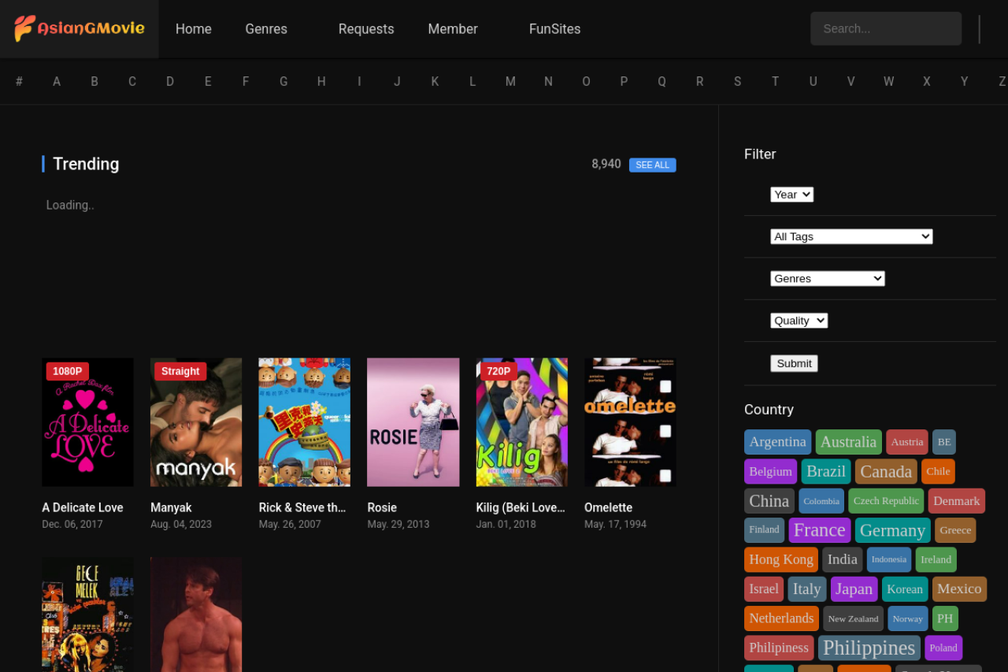Open the Year filter dropdown
1008x672 pixels.
pyautogui.click(x=791, y=195)
